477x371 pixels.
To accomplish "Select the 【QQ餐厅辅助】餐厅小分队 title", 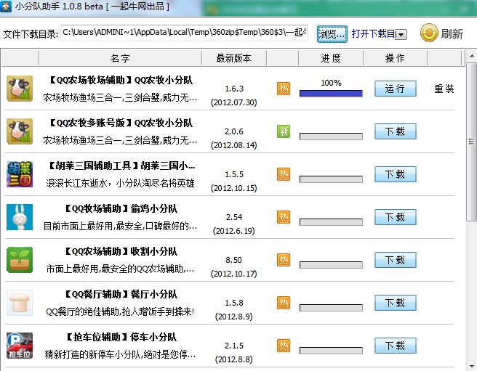I will coord(121,295).
